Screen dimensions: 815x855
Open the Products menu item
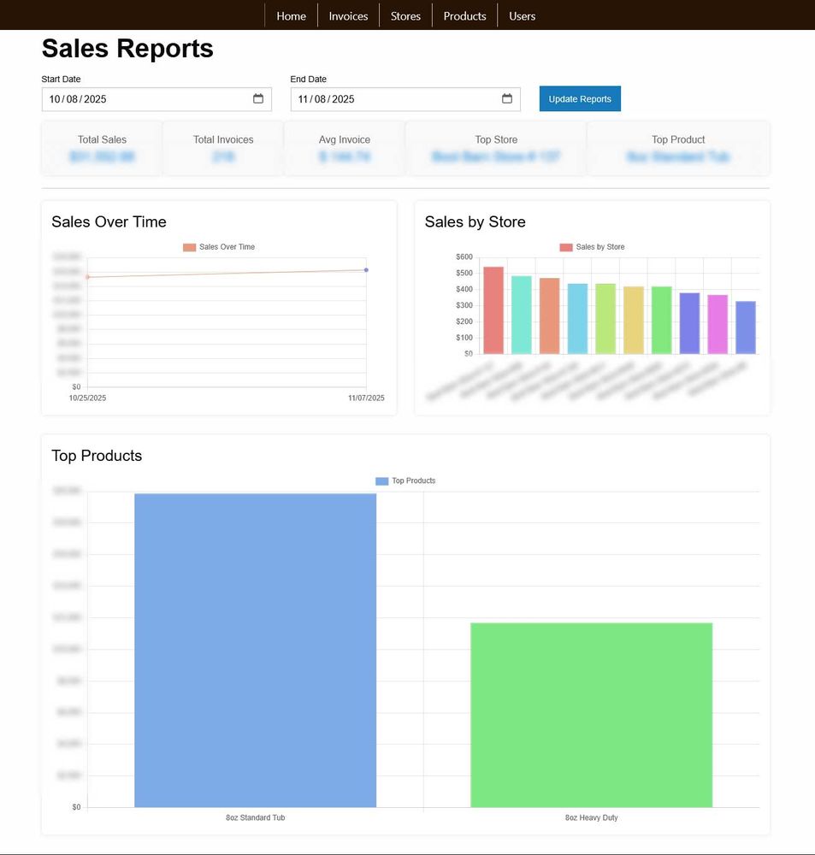pos(464,15)
